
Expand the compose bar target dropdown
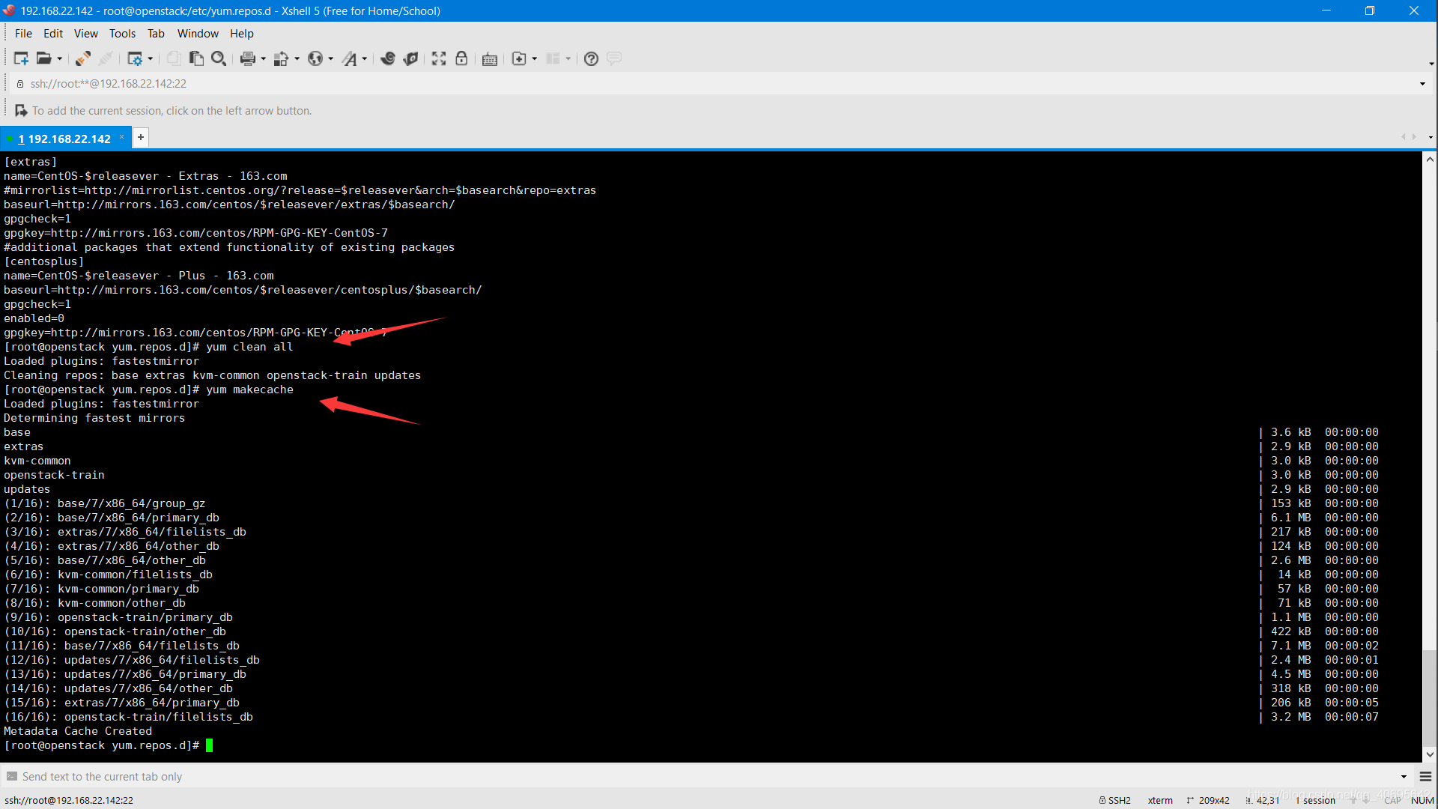pos(1404,777)
